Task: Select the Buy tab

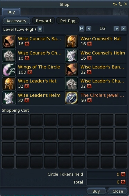Action: [11, 12]
